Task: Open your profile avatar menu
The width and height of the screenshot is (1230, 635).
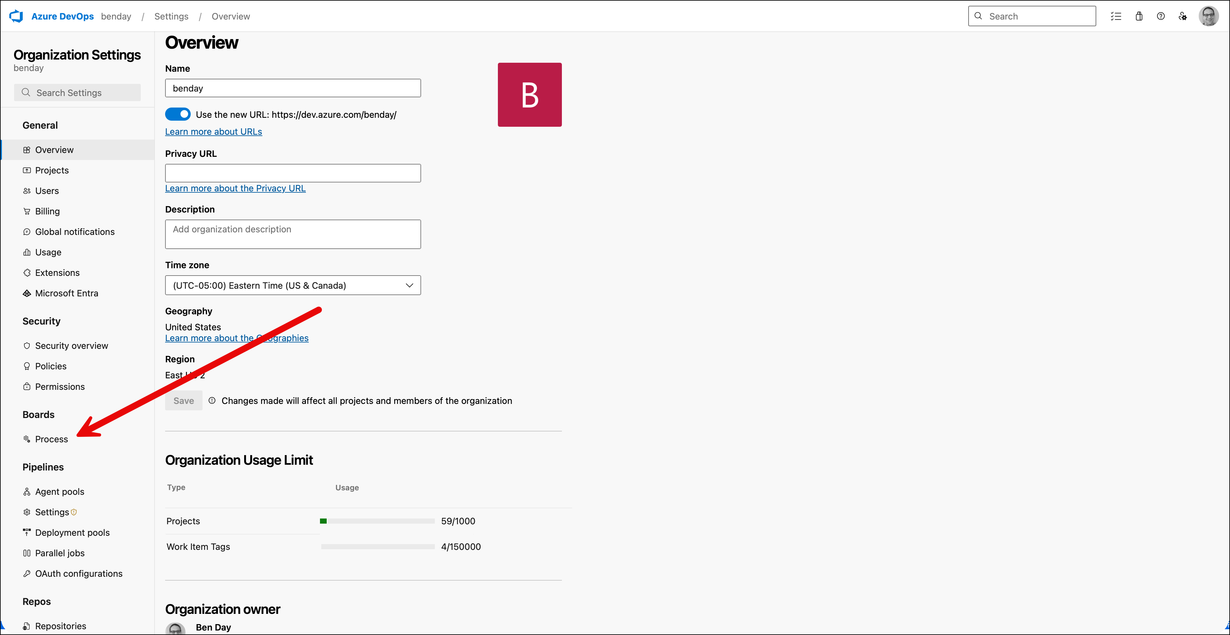Action: click(1209, 16)
